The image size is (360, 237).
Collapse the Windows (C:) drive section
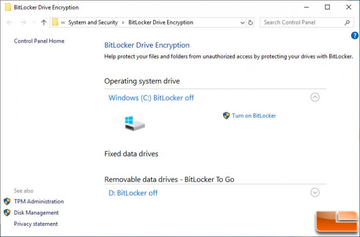315,97
